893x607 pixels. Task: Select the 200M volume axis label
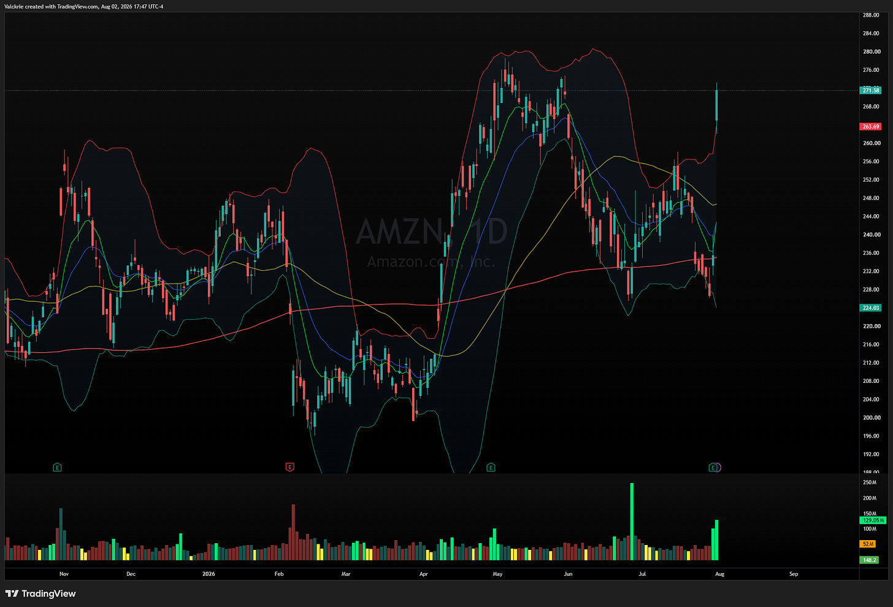click(870, 498)
